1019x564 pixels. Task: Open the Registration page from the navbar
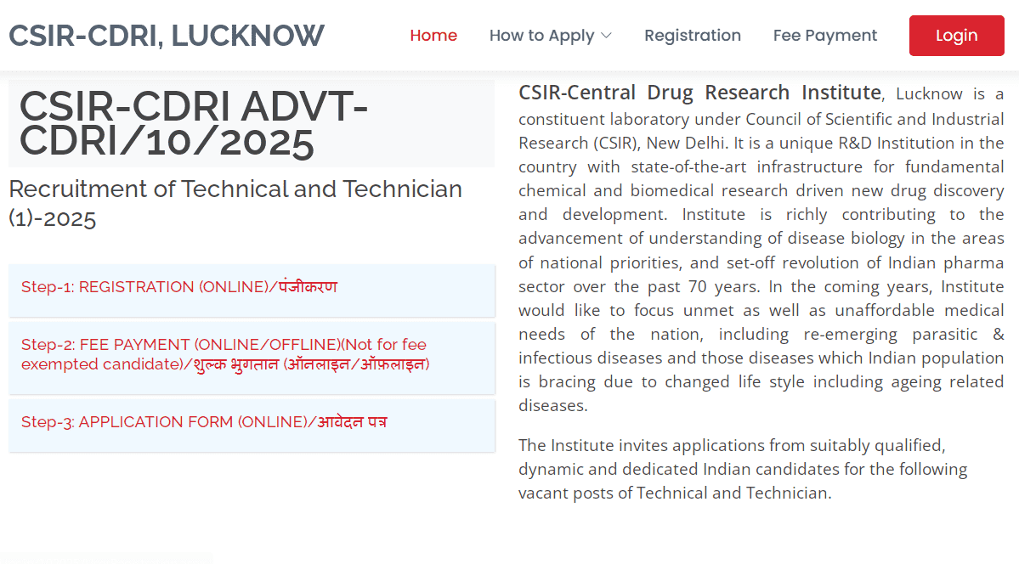(x=692, y=36)
